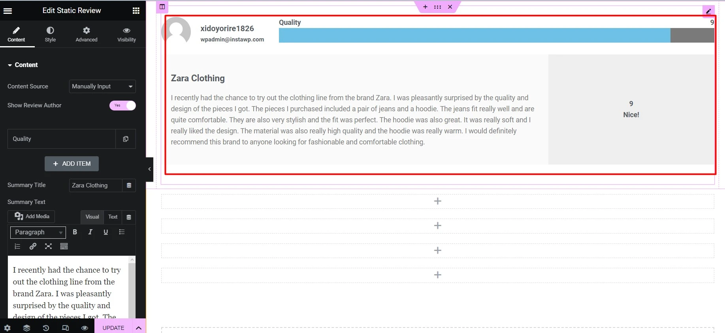Toggle italic formatting

click(x=90, y=232)
